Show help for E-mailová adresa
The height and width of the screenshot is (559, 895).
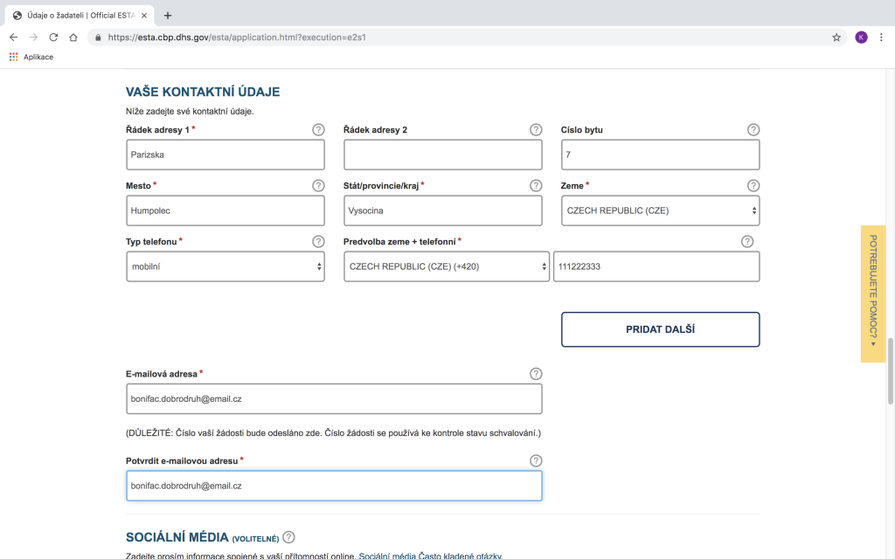[x=536, y=374]
